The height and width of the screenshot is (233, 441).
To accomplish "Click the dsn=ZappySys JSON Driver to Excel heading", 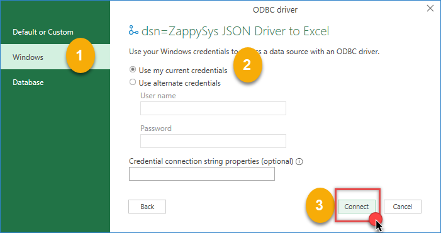I will coord(235,31).
